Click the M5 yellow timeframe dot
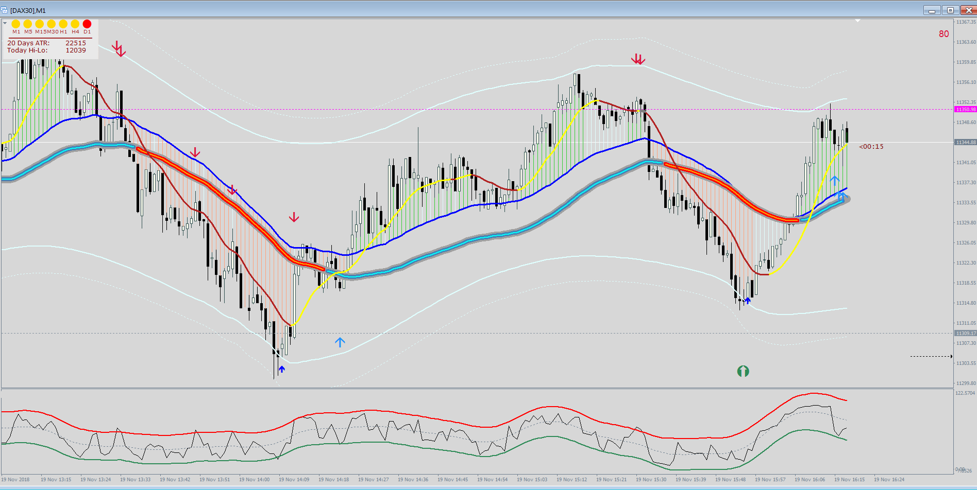 [x=28, y=24]
